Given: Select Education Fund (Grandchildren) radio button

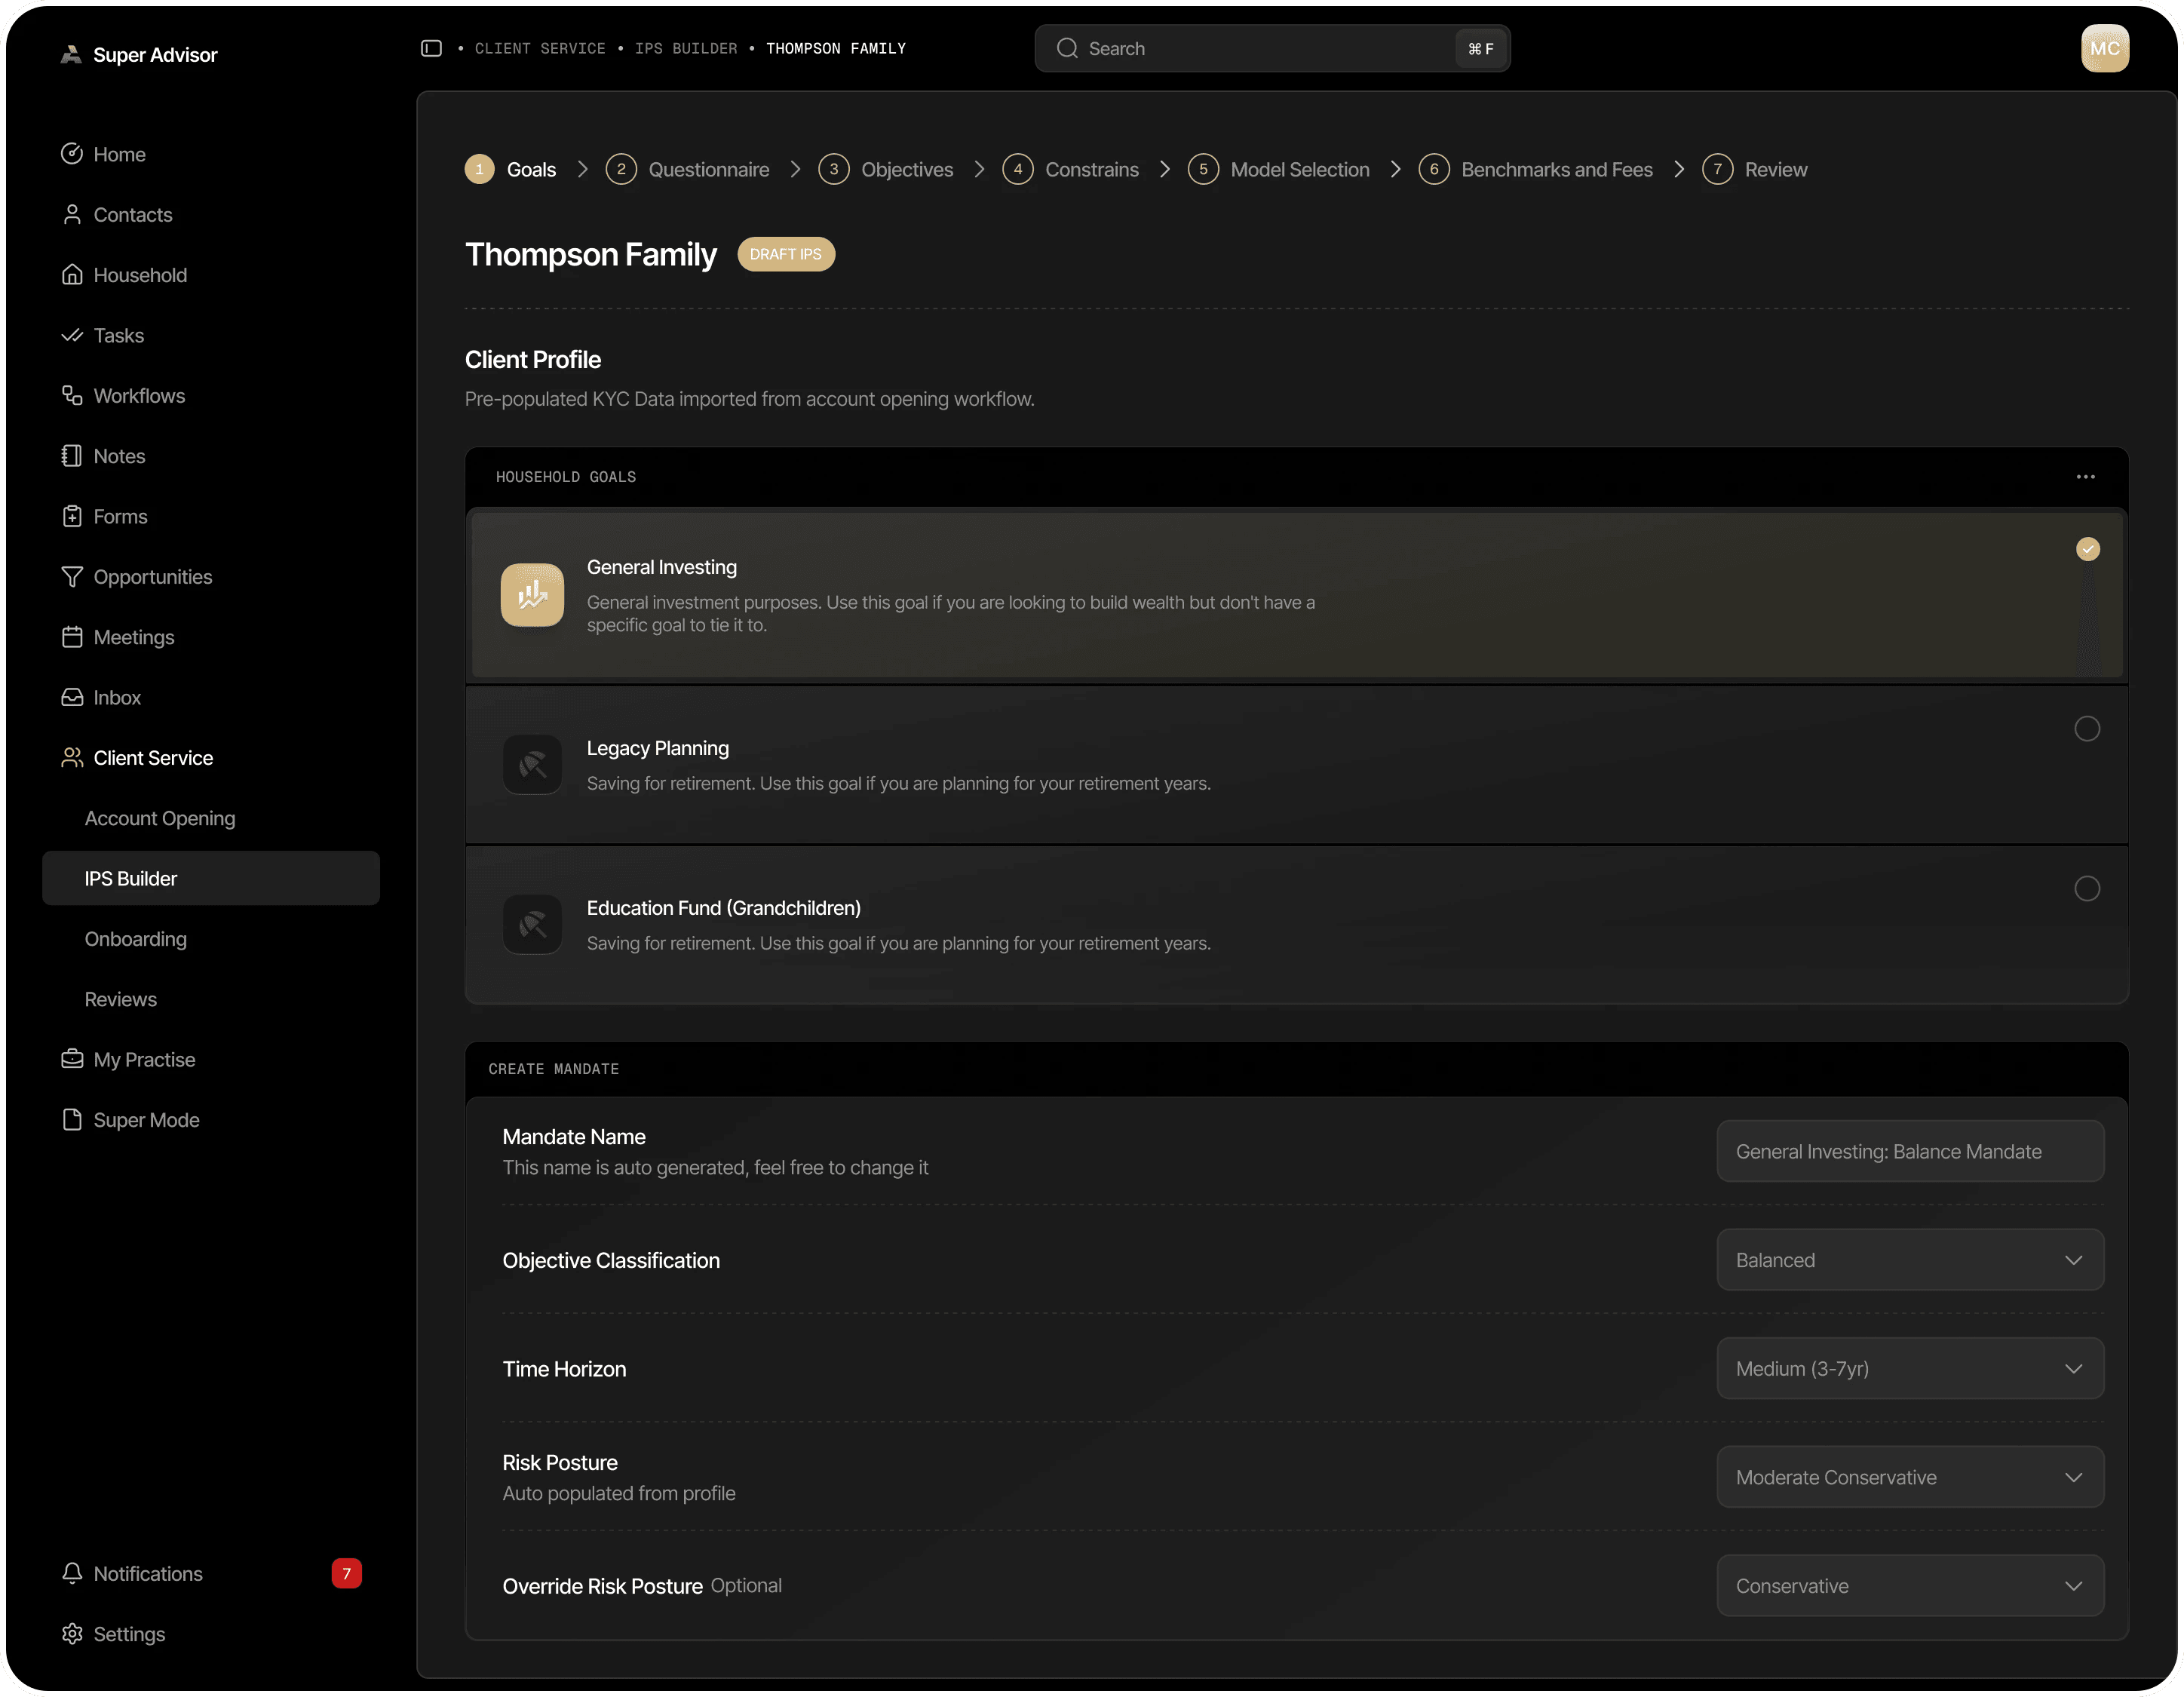Looking at the screenshot, I should [x=2087, y=889].
